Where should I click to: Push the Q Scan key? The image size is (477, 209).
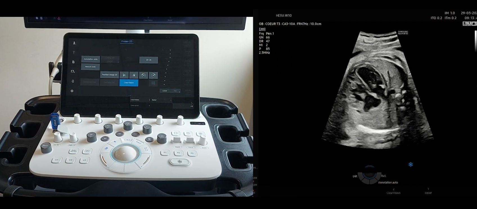pyautogui.click(x=149, y=139)
